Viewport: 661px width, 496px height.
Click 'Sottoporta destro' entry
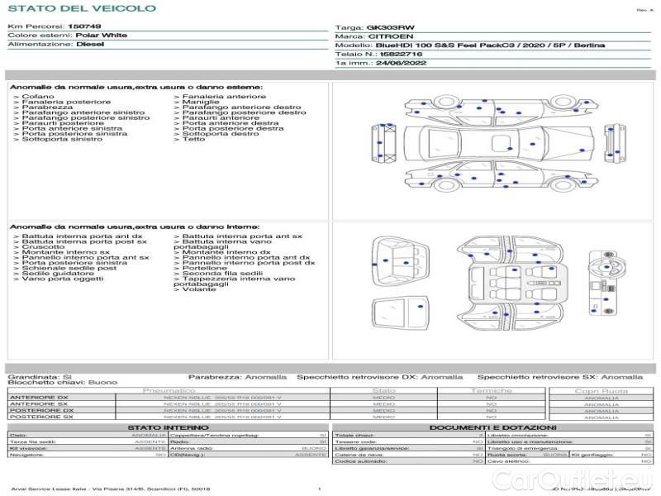point(221,134)
